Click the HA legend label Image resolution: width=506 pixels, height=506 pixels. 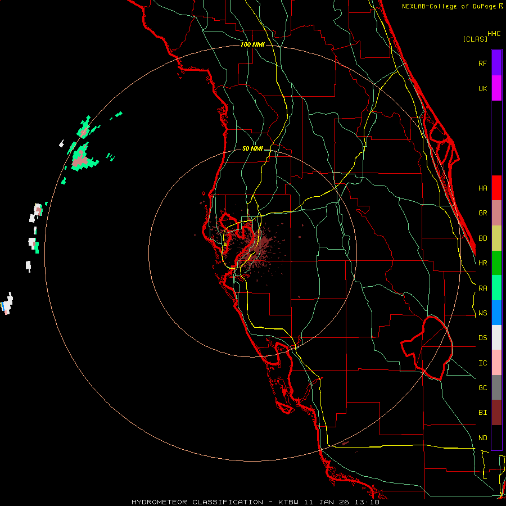pyautogui.click(x=482, y=188)
